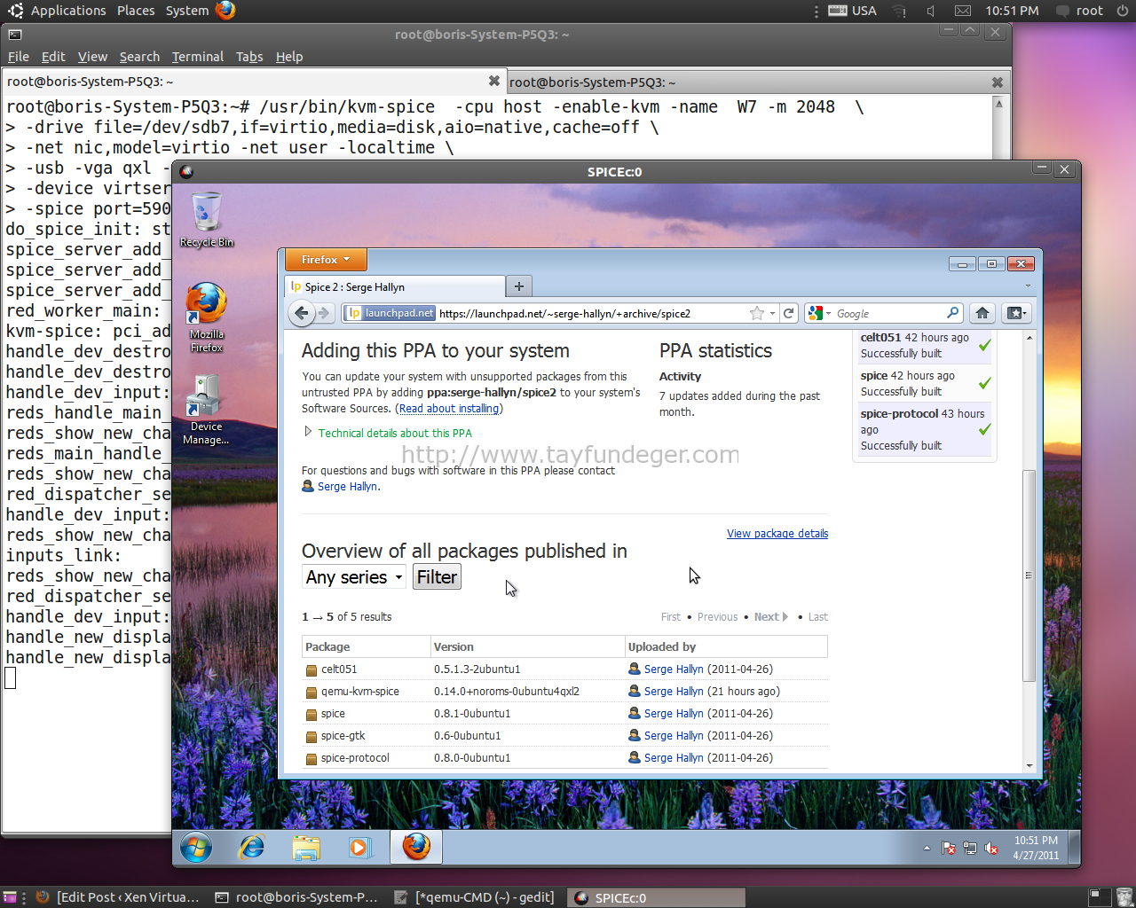Select the celt051 package row
Screen dimensions: 1136x908
(x=564, y=669)
